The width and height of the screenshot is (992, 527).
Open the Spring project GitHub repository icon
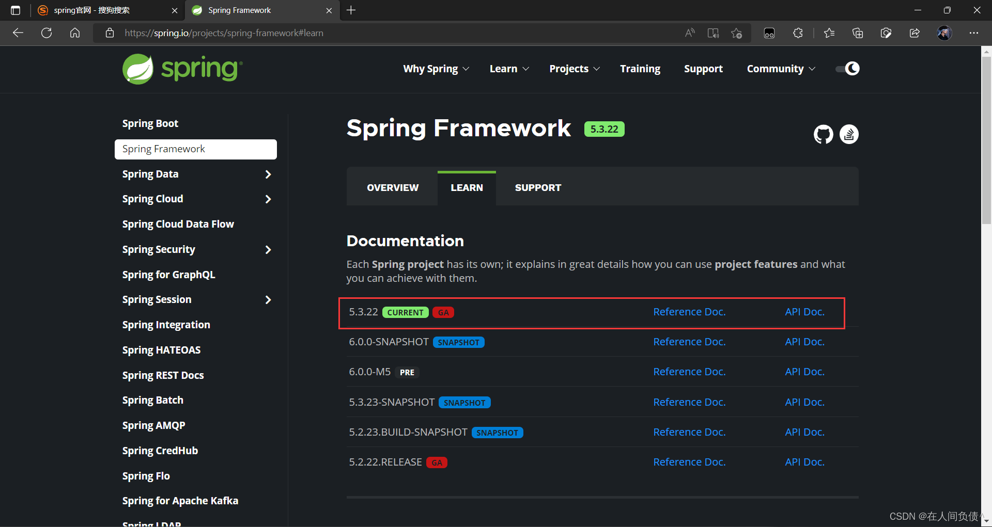824,135
